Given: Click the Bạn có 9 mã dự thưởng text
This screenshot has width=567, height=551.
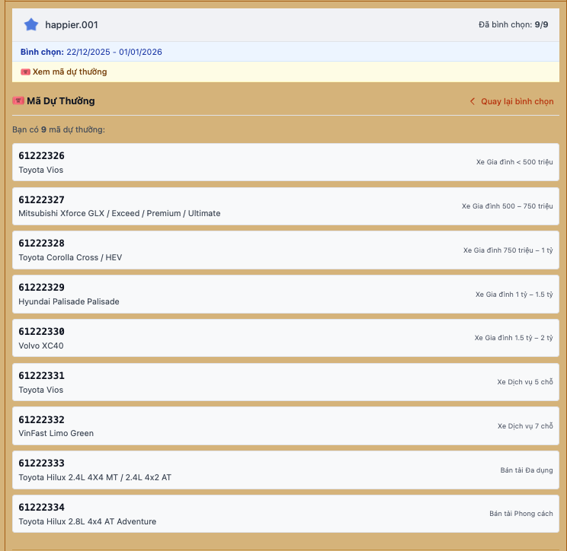Looking at the screenshot, I should 59,129.
